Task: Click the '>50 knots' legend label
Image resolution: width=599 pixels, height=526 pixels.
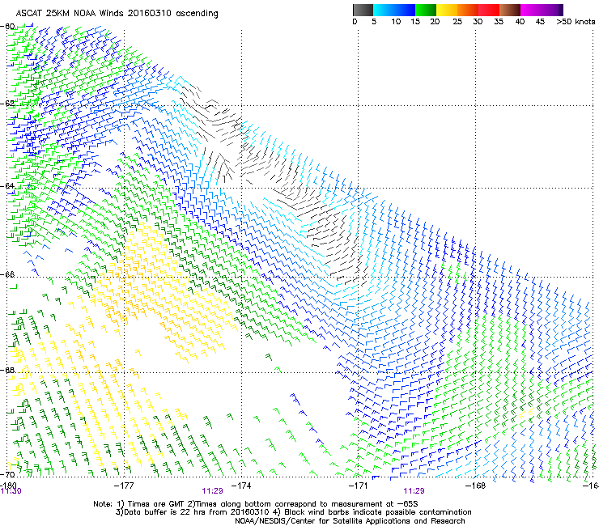Action: (x=576, y=22)
